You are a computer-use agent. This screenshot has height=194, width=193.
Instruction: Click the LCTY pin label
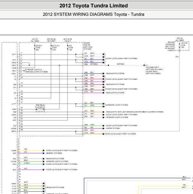click(14, 104)
